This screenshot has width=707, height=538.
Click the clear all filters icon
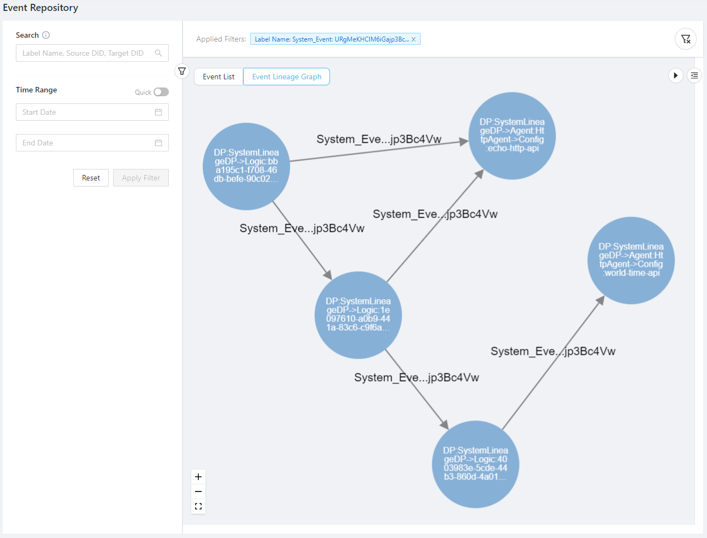pyautogui.click(x=685, y=39)
